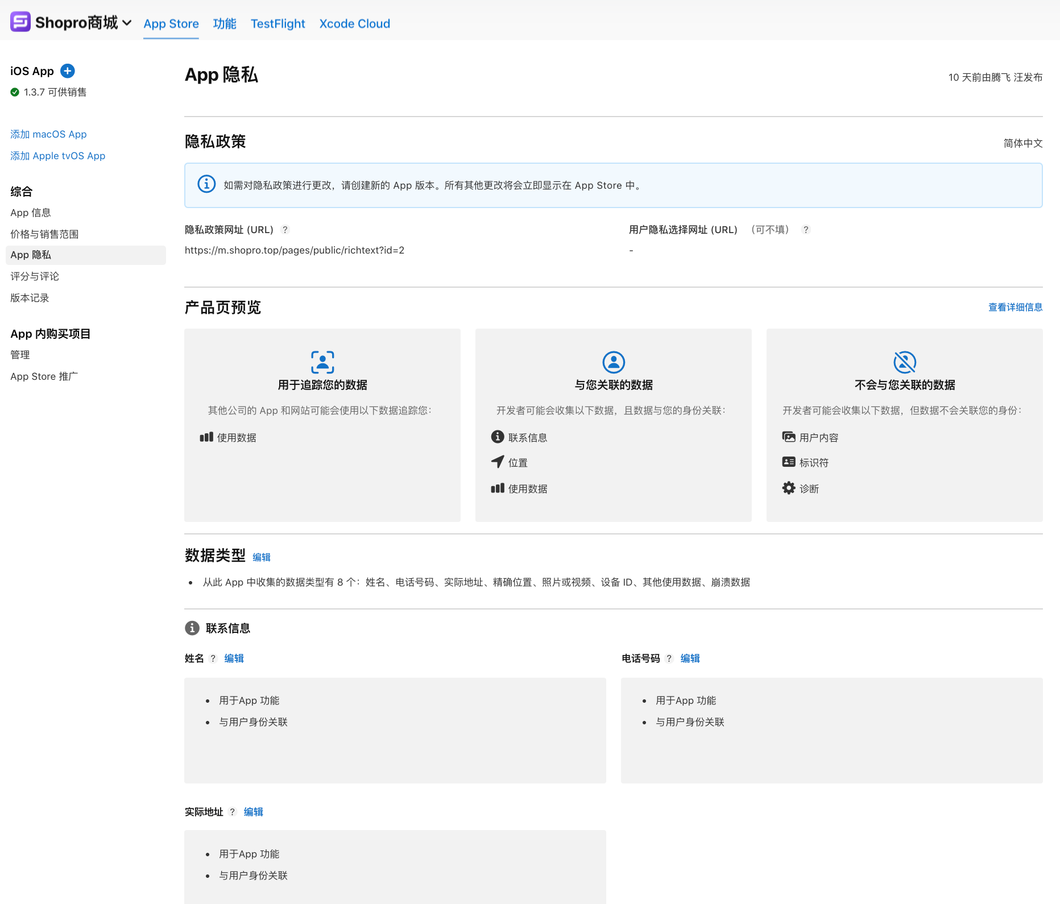The width and height of the screenshot is (1060, 904).
Task: Click 查看详细信息 link
Action: [x=1015, y=307]
